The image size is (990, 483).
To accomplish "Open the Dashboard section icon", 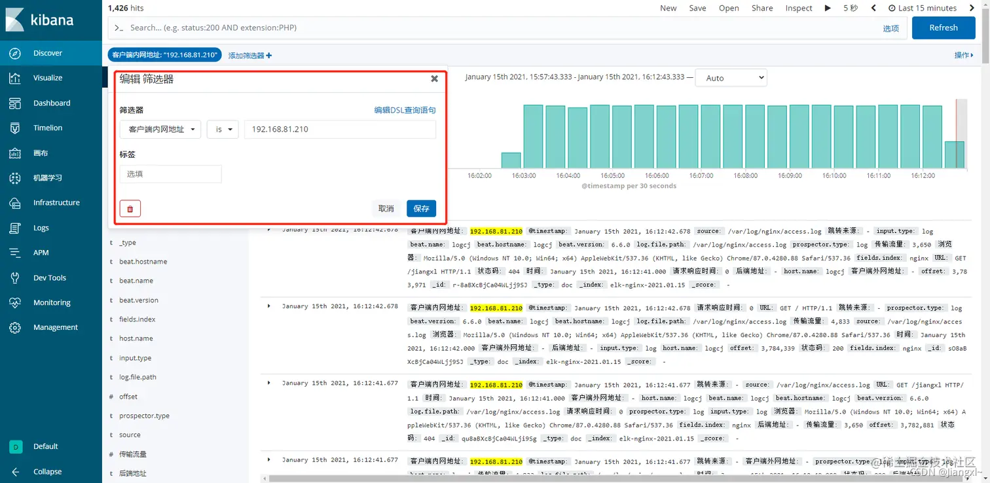I will point(15,103).
